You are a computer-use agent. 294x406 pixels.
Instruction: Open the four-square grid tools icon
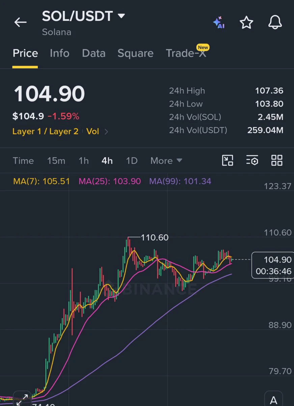click(277, 160)
